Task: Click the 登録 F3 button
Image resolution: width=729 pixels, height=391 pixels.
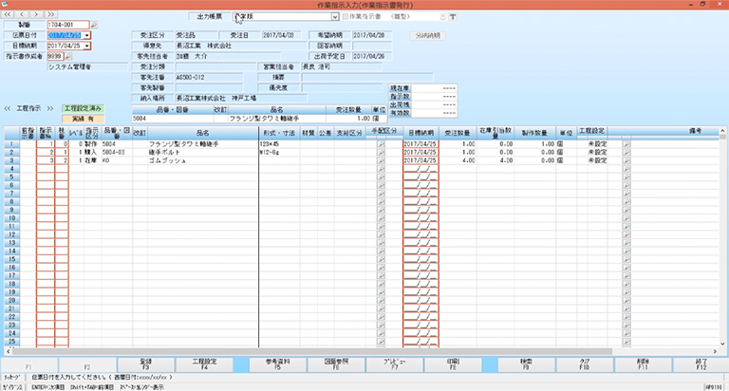Action: 146,364
